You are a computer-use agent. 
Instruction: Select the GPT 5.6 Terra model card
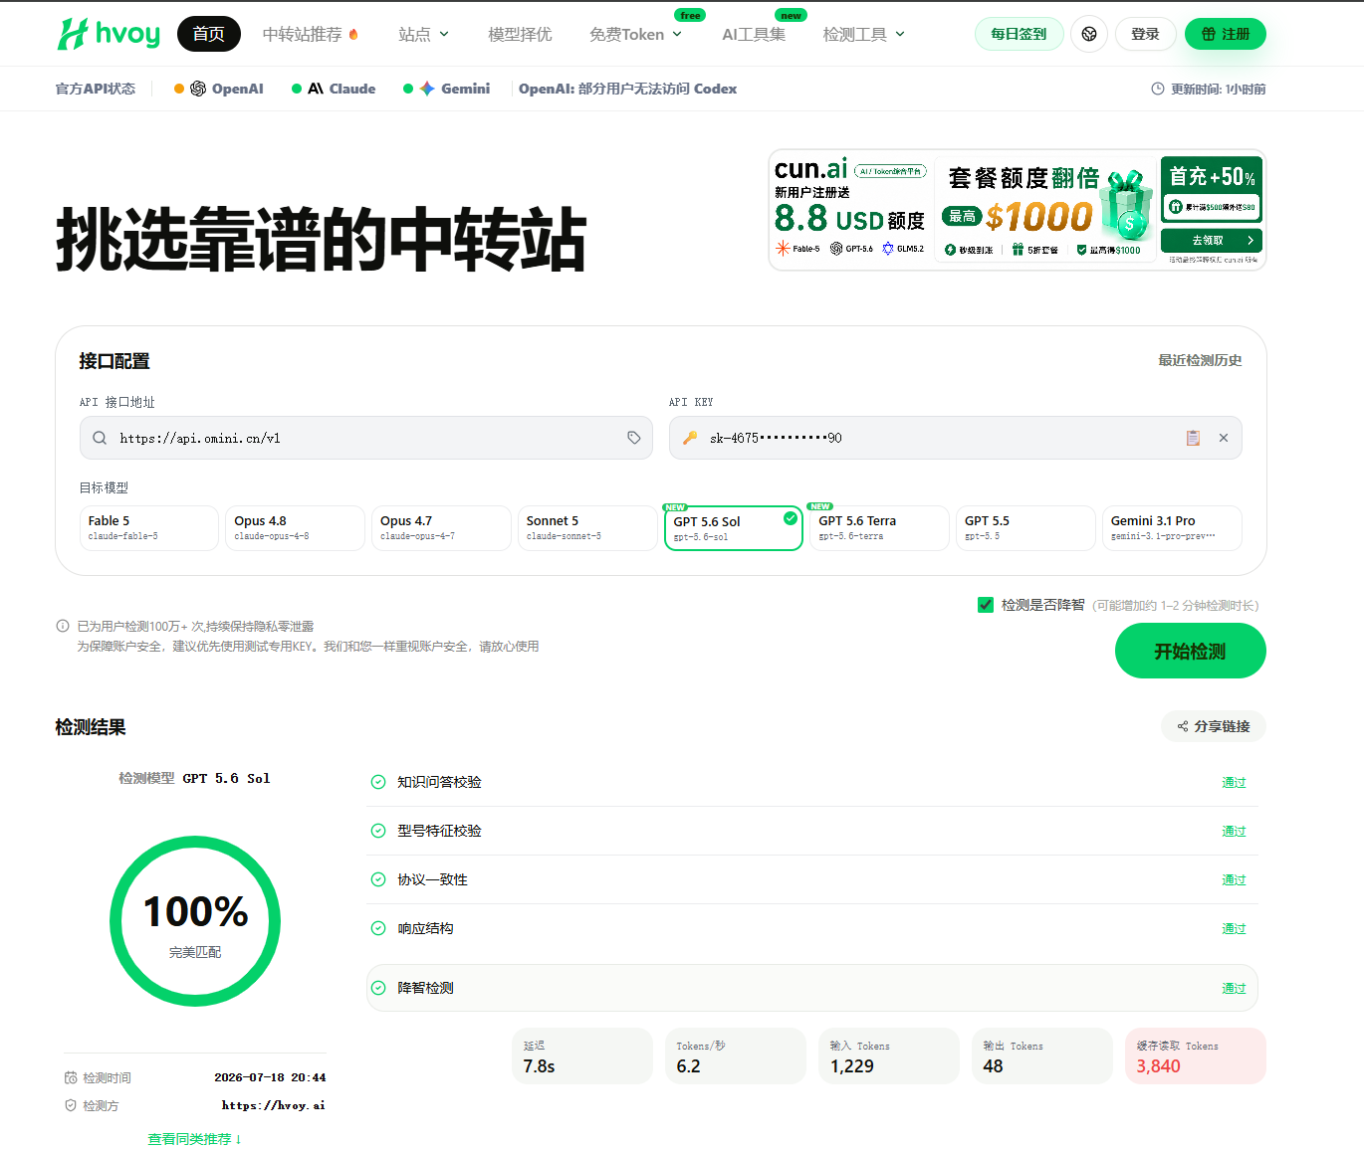click(880, 528)
